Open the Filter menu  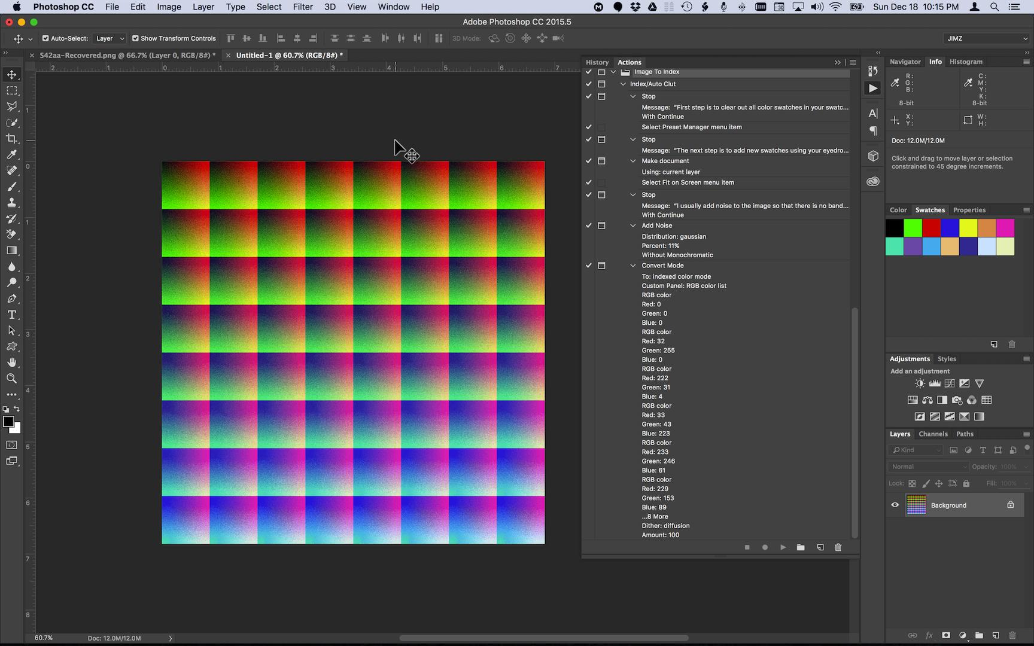pyautogui.click(x=303, y=7)
